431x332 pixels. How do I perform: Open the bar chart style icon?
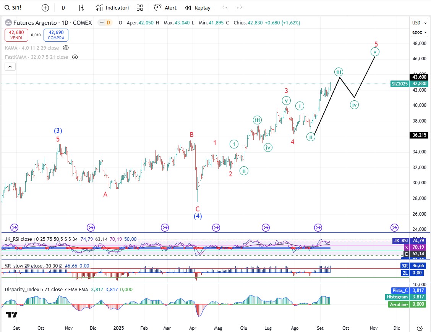pyautogui.click(x=81, y=8)
